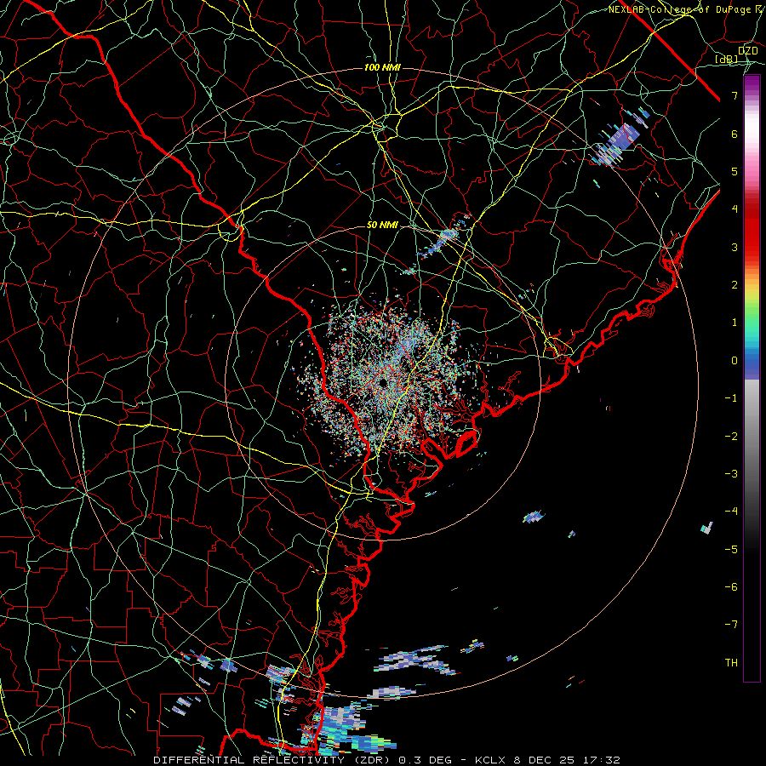Click the 6 value on the color scale

coord(735,134)
